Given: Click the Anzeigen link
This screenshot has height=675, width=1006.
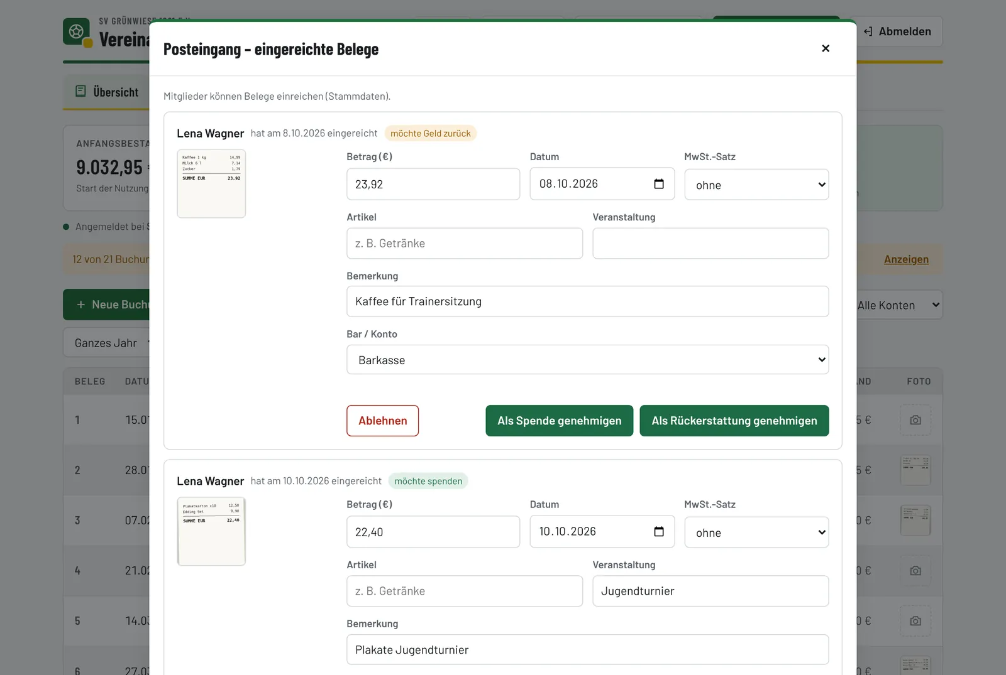Looking at the screenshot, I should point(906,259).
